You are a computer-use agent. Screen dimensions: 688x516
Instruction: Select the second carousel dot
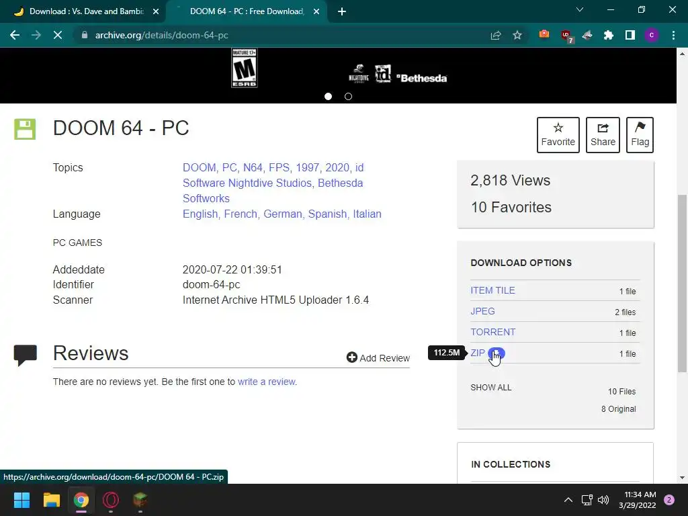349,97
